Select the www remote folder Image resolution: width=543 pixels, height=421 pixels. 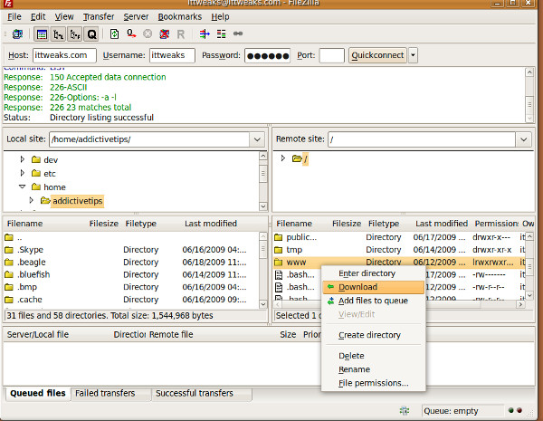[296, 263]
